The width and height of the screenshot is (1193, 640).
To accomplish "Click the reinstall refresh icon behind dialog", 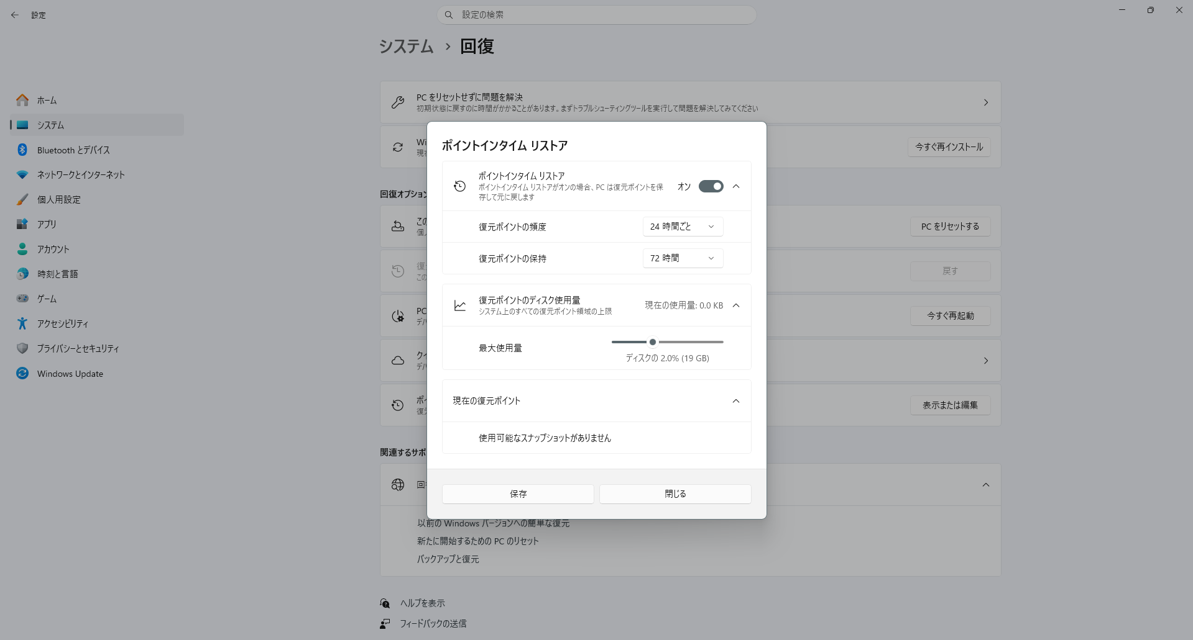I will tap(398, 147).
